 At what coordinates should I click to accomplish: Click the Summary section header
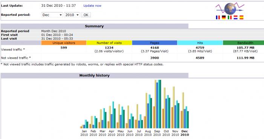click(94, 26)
